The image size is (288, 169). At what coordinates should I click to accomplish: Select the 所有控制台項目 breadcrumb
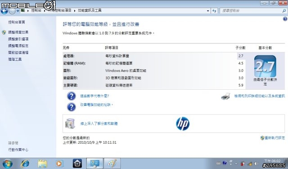click(60, 10)
